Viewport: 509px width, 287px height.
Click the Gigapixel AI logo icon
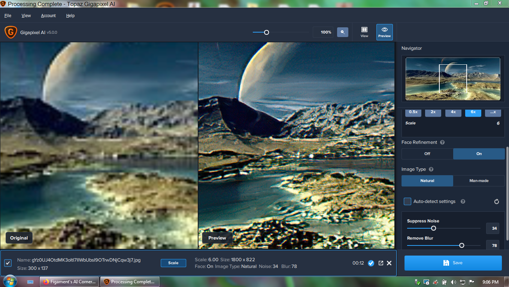(11, 32)
